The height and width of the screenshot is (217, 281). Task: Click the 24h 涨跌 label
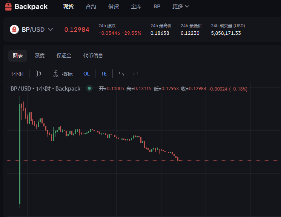(107, 26)
